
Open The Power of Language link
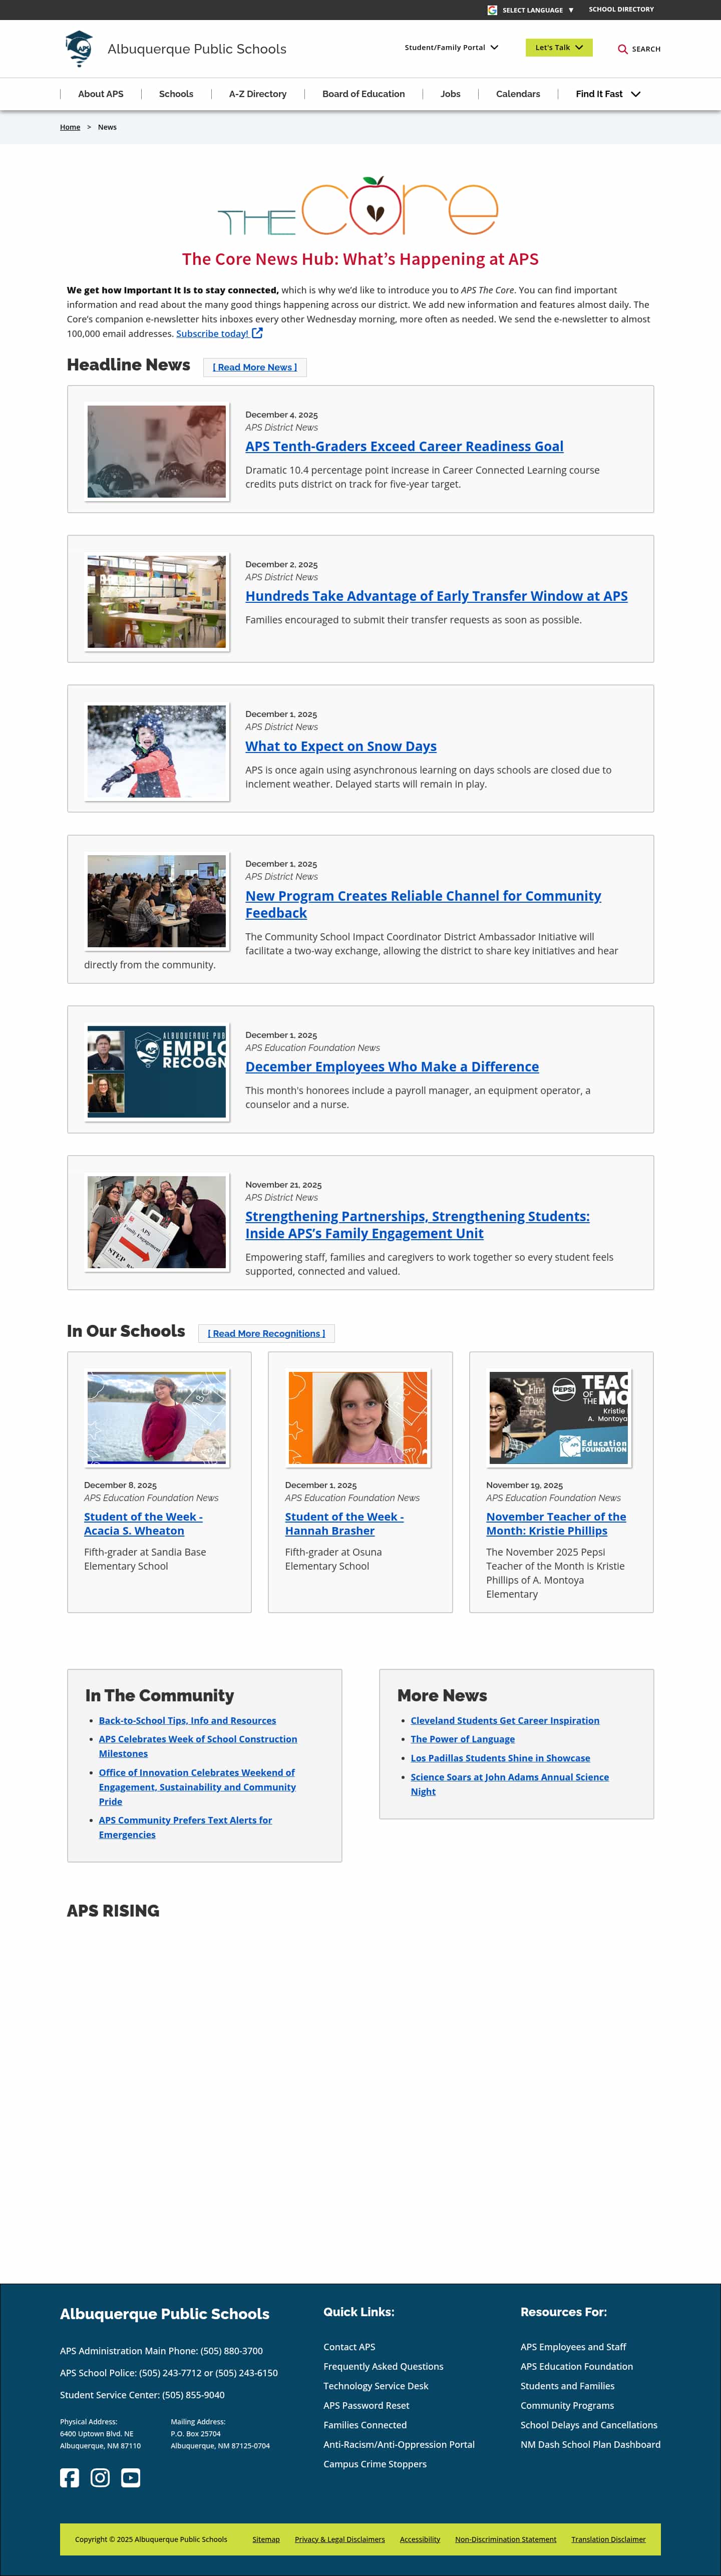[463, 1739]
